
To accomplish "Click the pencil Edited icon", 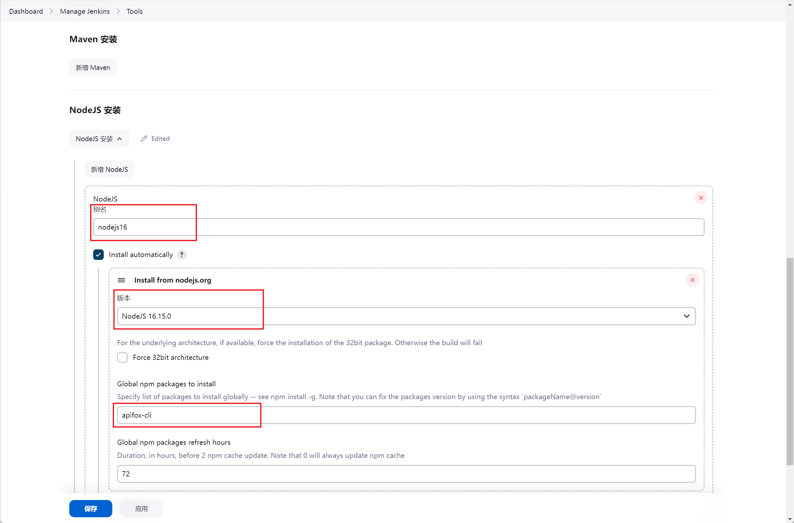I will [144, 139].
